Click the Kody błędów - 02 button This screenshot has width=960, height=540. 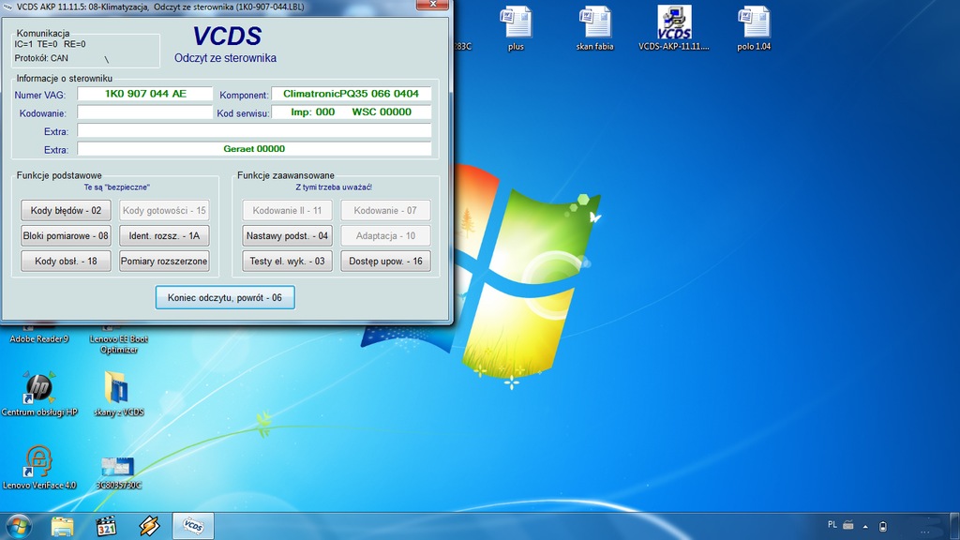tap(67, 211)
